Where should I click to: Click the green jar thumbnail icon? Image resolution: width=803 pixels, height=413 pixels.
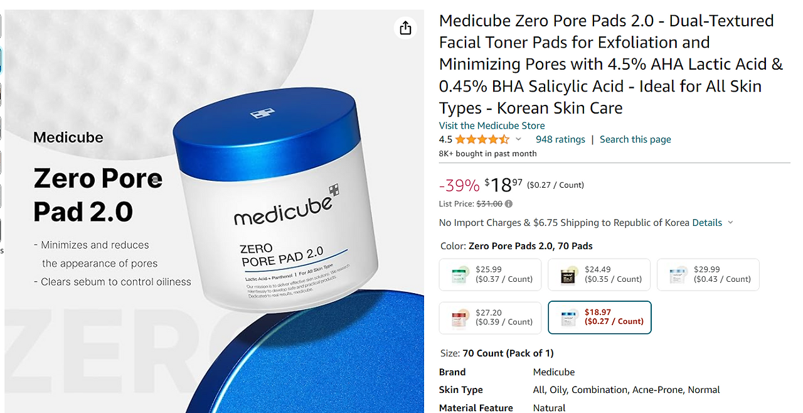(x=461, y=275)
